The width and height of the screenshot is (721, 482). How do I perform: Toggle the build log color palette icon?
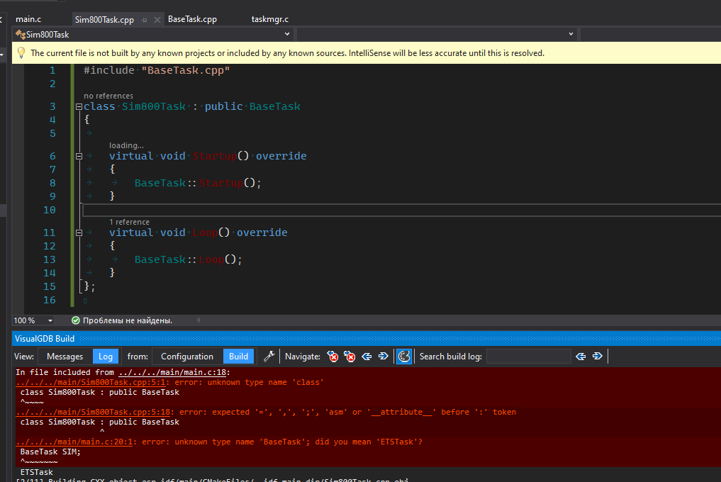[403, 357]
